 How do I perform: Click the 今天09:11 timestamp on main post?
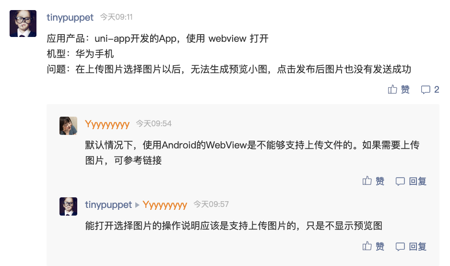tap(116, 17)
